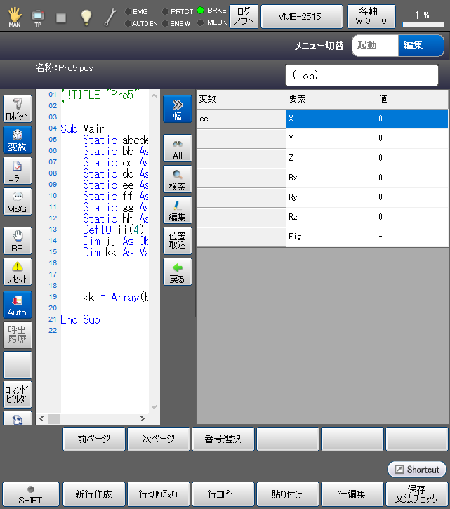
Task: Click the MSG message icon
Action: [x=18, y=202]
